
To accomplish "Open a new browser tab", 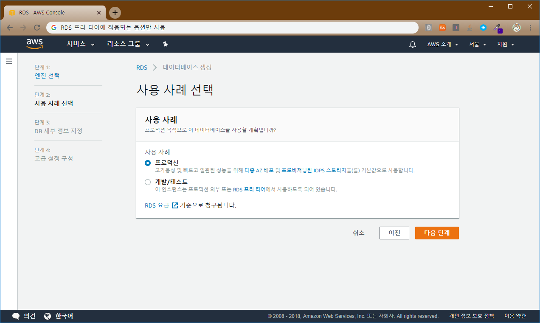I will click(115, 13).
